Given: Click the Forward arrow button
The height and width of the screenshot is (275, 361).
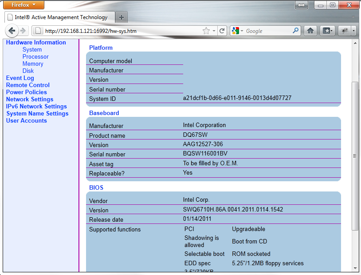Looking at the screenshot, I should (x=23, y=31).
